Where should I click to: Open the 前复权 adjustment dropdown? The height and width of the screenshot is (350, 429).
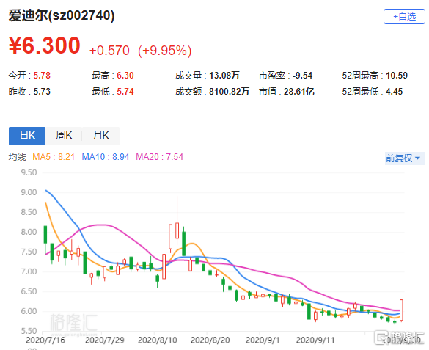pos(404,158)
